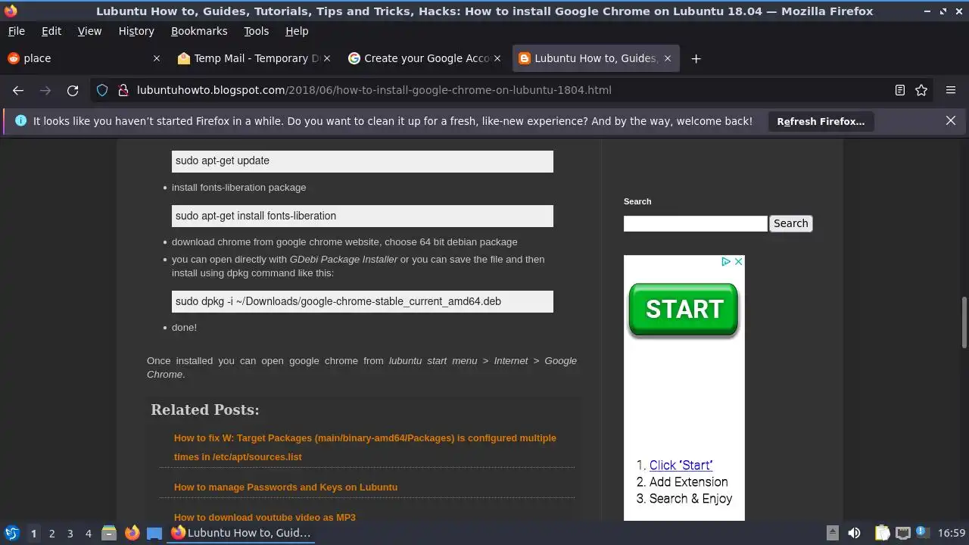Switch to Create your Google Account tab

pos(425,58)
